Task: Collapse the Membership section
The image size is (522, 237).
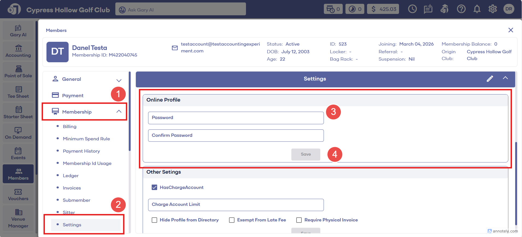Action: click(119, 111)
